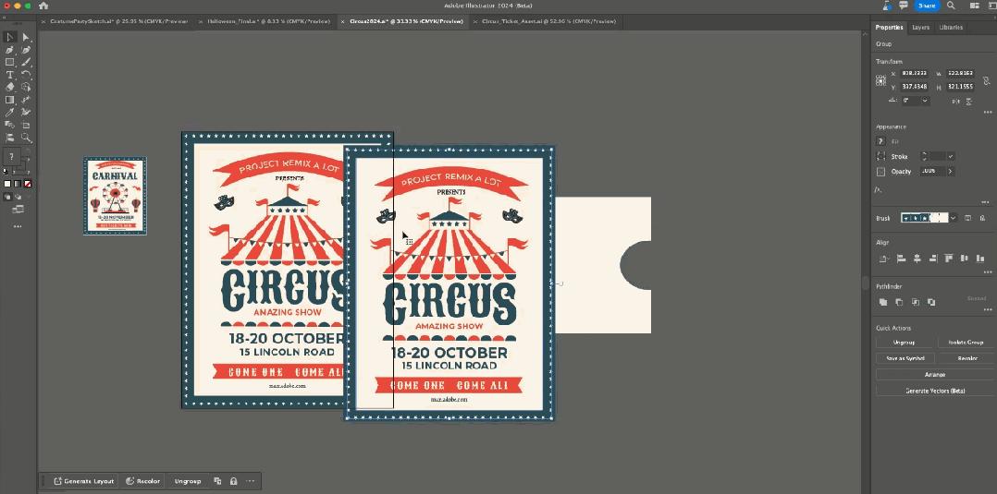Select the Gradient tool
997x494 pixels.
[x=10, y=99]
